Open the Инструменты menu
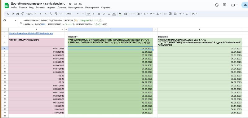Viewport: 248px width, 118px height. (76, 7)
